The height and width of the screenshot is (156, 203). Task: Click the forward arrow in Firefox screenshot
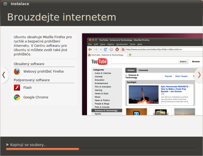click(x=96, y=49)
